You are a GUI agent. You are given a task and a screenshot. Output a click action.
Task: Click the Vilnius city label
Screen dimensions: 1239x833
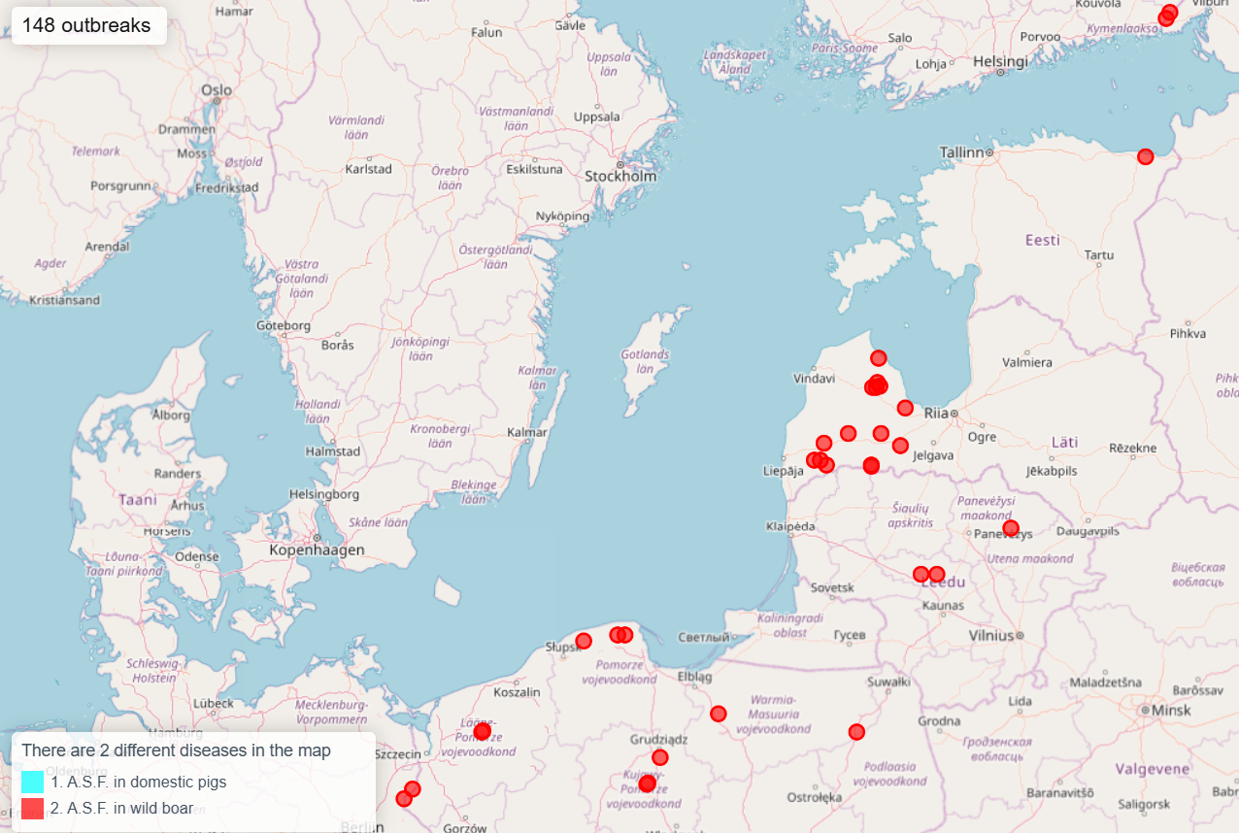point(990,635)
